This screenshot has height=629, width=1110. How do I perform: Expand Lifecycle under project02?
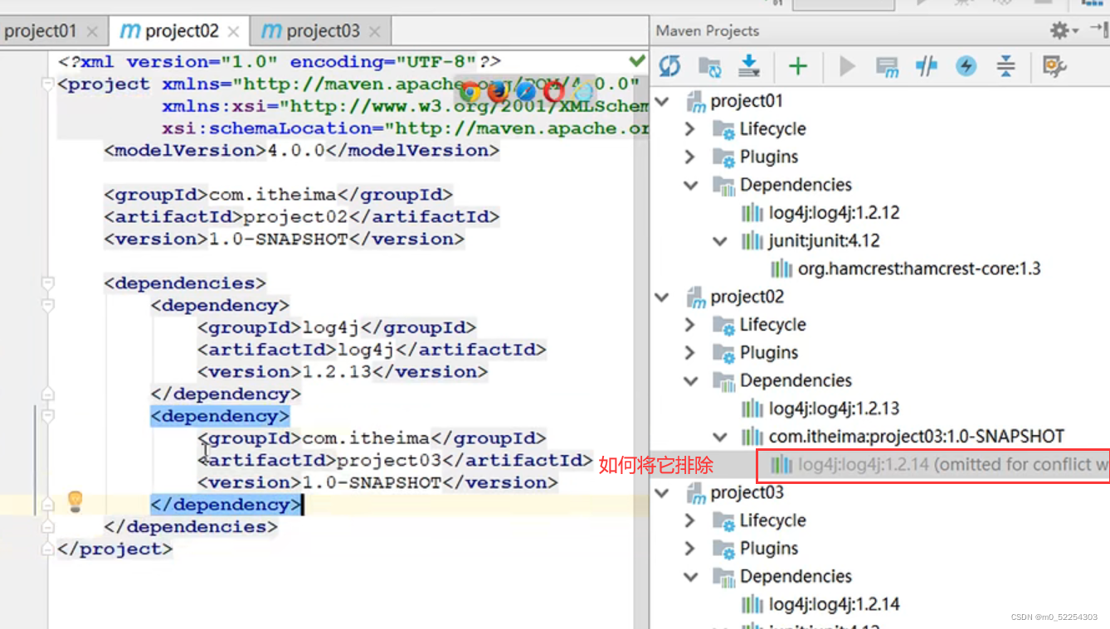tap(690, 325)
